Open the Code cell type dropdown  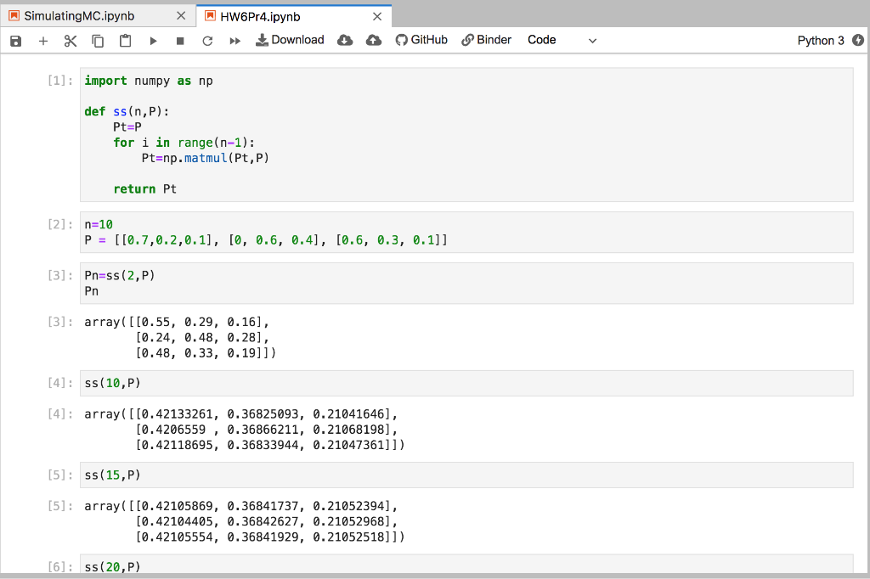pos(562,40)
